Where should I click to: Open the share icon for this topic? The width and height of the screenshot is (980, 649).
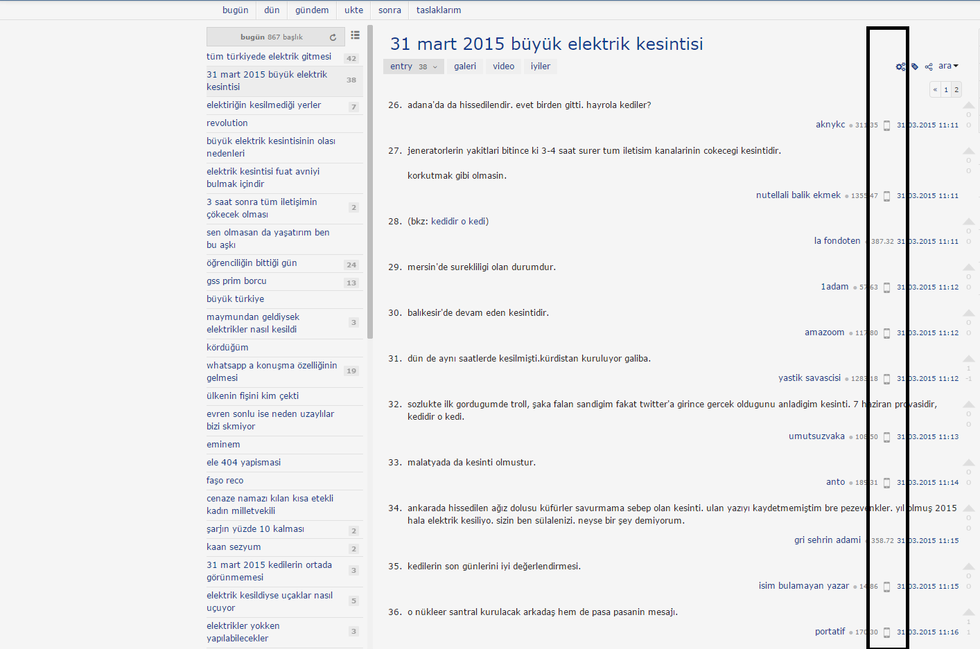(x=929, y=66)
